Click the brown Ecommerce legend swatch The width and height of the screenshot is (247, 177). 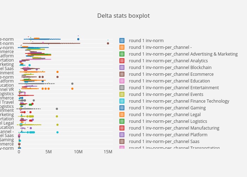tap(122, 74)
